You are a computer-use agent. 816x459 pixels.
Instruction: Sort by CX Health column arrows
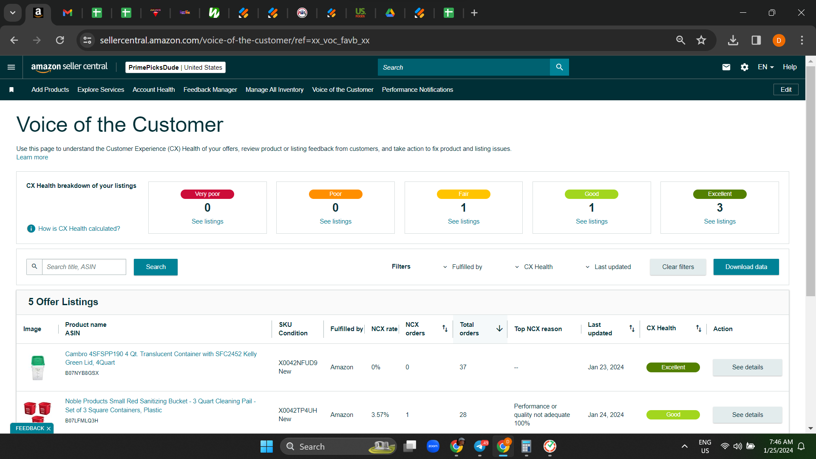tap(698, 329)
